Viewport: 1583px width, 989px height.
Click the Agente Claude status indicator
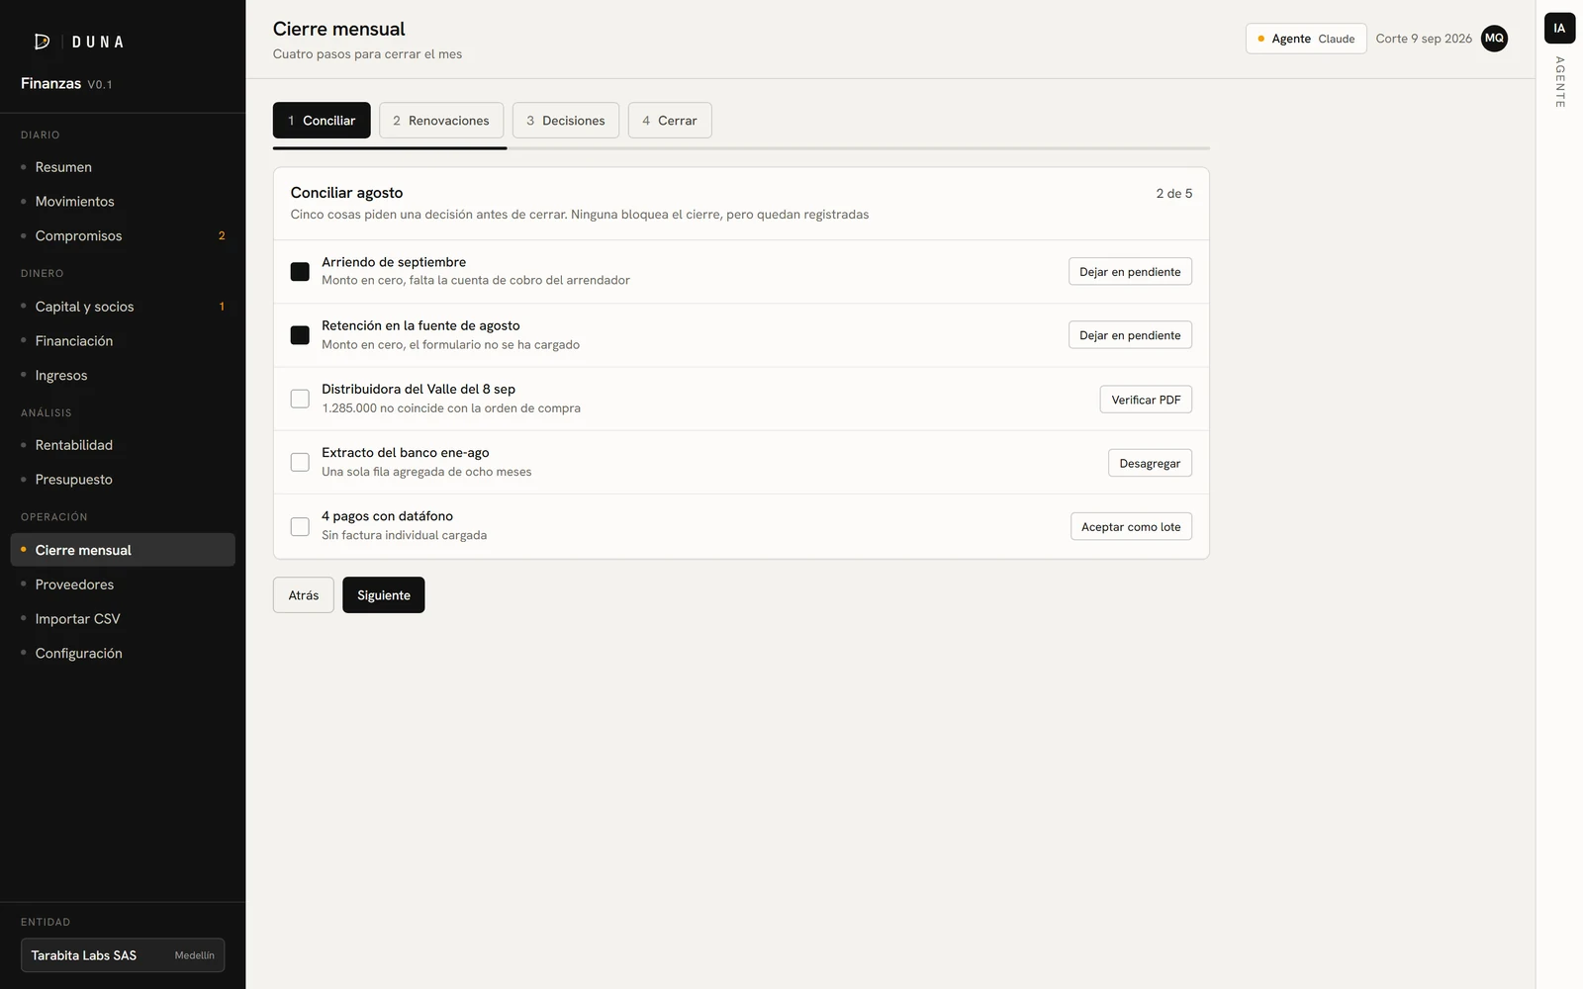[x=1306, y=39]
